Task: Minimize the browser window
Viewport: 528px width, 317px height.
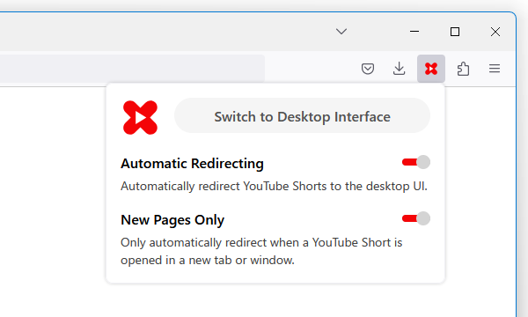Action: (x=414, y=32)
